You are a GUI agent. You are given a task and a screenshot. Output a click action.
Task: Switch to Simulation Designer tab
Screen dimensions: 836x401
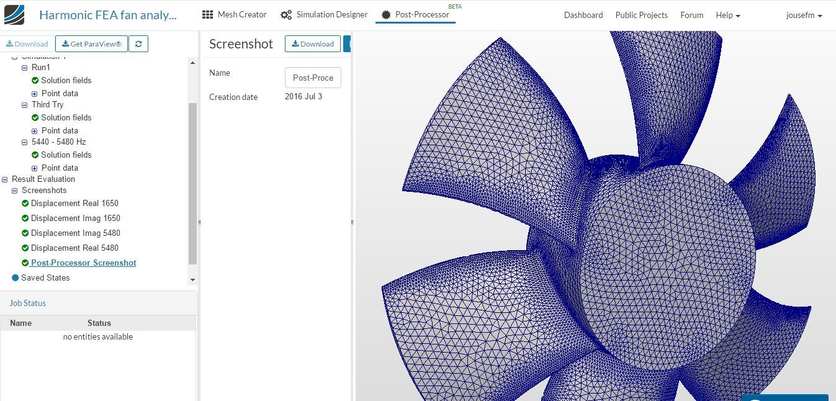tap(324, 14)
